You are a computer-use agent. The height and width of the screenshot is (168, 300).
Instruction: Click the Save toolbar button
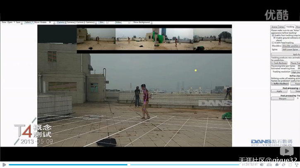click(18, 22)
